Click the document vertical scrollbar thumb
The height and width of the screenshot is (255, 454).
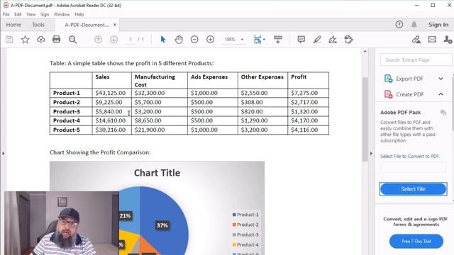tap(365, 119)
